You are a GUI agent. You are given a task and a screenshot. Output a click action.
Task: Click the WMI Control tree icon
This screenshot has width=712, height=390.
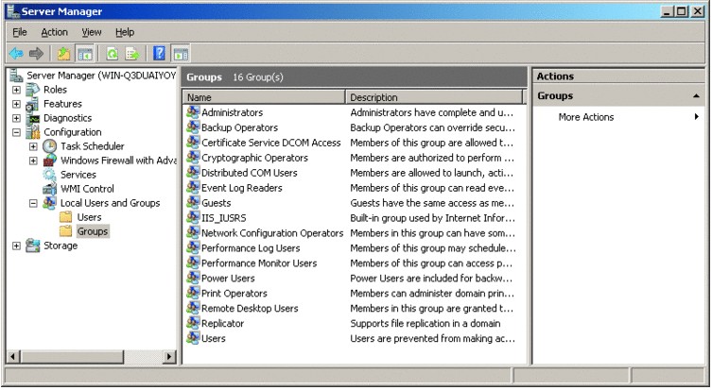(x=49, y=188)
